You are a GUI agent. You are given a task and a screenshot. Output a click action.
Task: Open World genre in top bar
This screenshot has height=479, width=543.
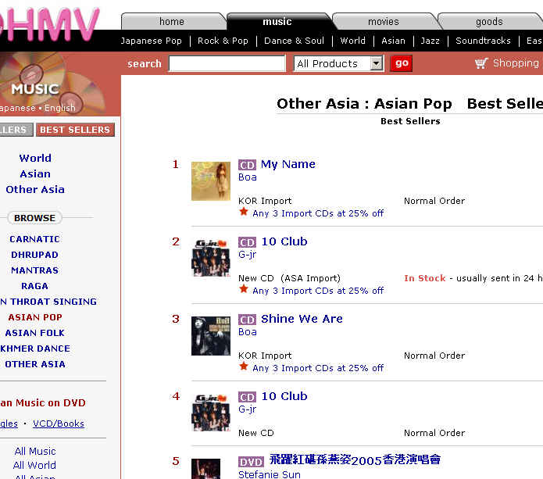click(x=352, y=41)
